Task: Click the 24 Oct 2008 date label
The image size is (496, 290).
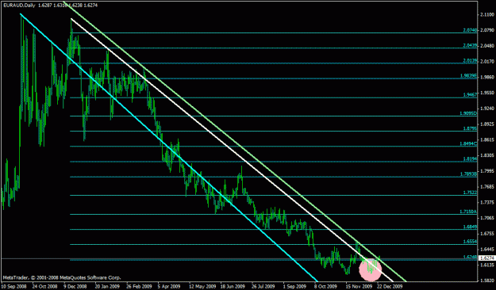Action: 44,287
